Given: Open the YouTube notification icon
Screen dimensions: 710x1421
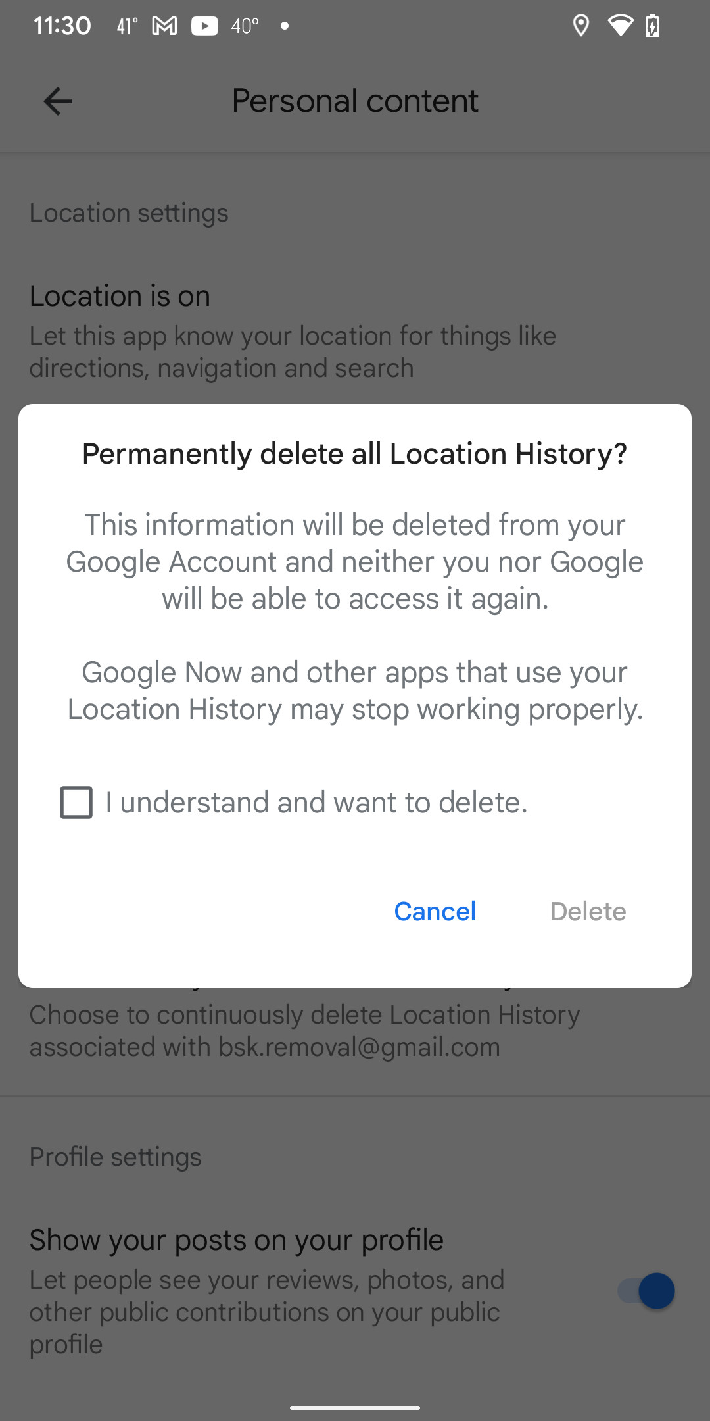Looking at the screenshot, I should (204, 25).
